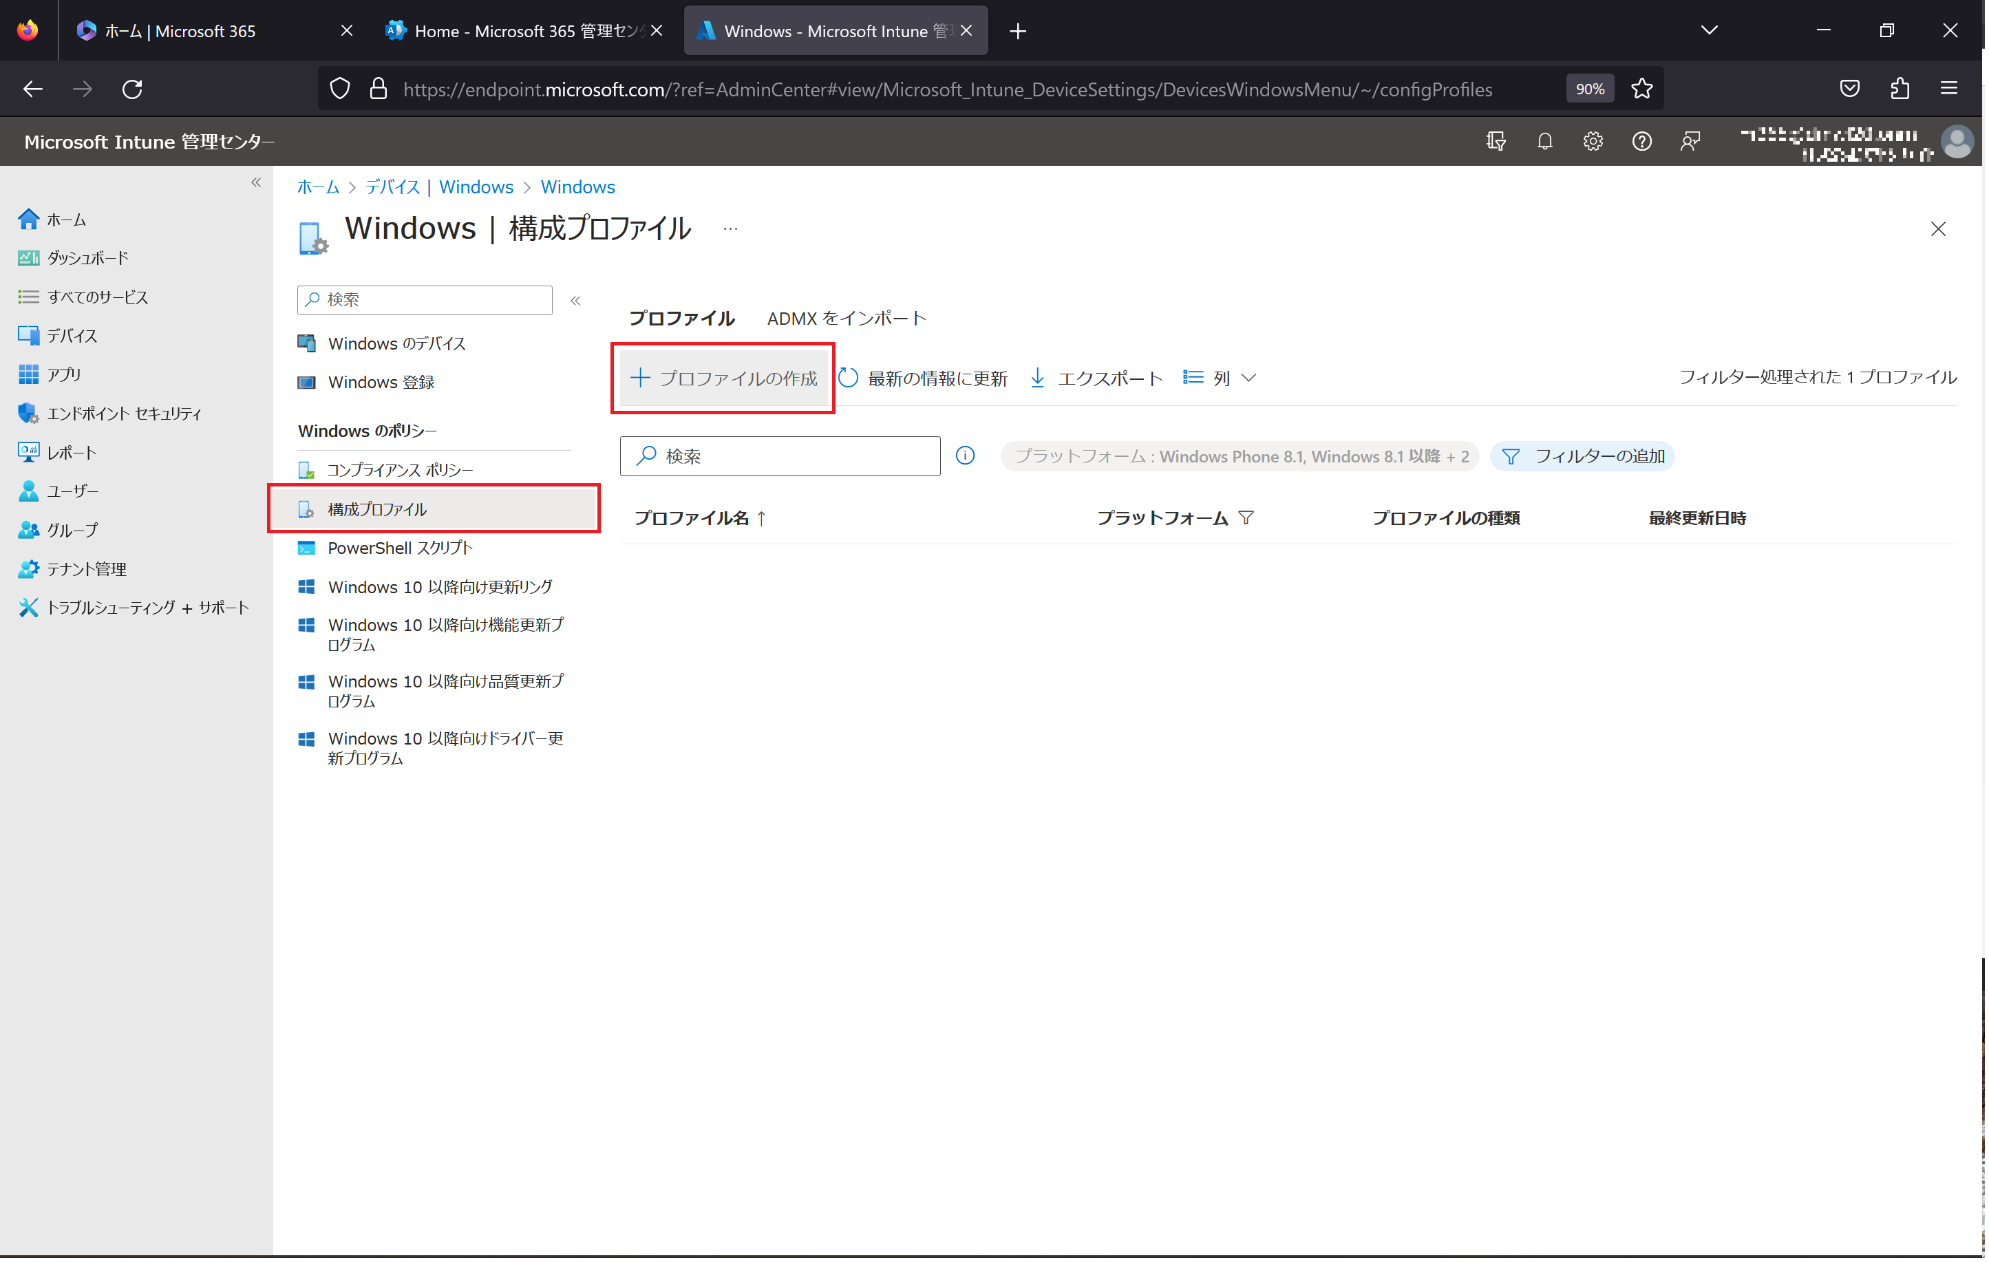The width and height of the screenshot is (1989, 1262).
Task: Click フィルターの追加 button
Action: [x=1585, y=457]
